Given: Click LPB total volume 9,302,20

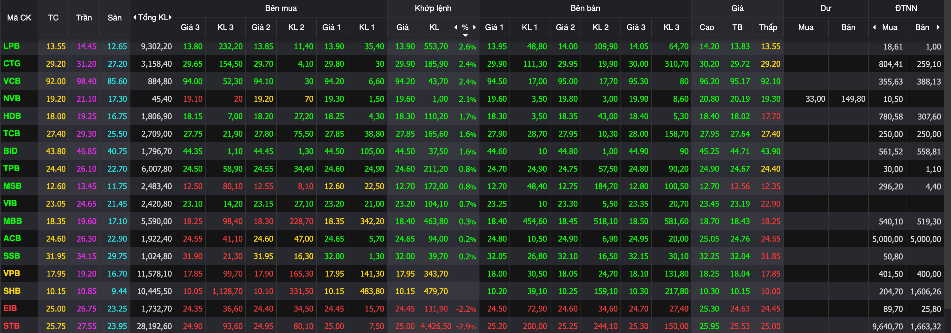Looking at the screenshot, I should click(x=156, y=47).
